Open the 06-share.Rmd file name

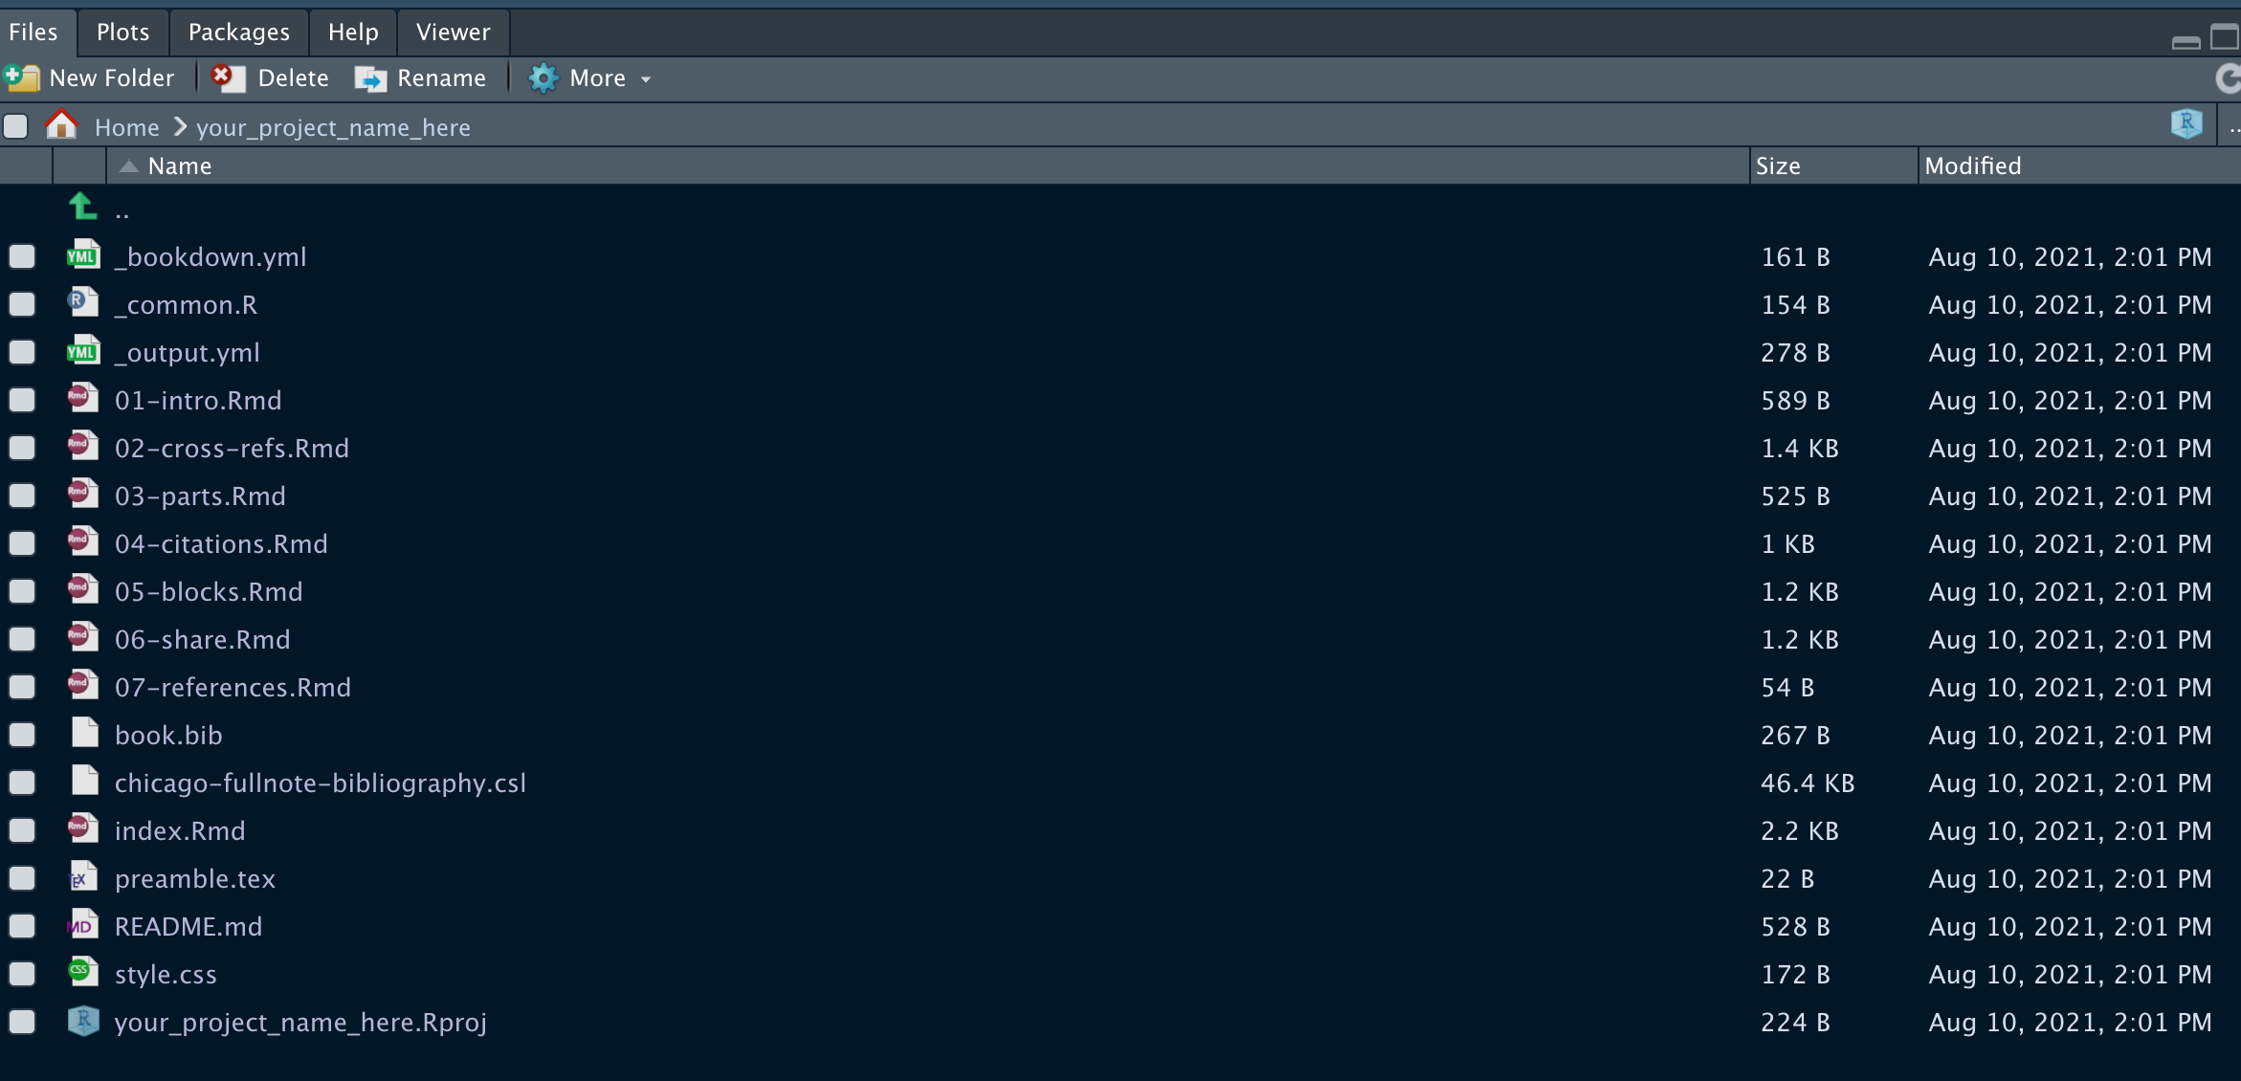202,639
